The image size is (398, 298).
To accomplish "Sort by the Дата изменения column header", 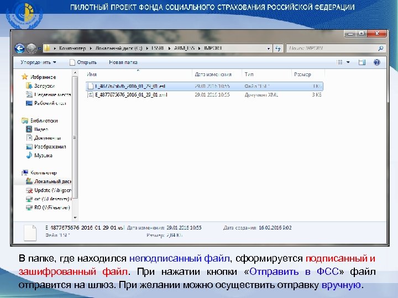I will click(217, 74).
